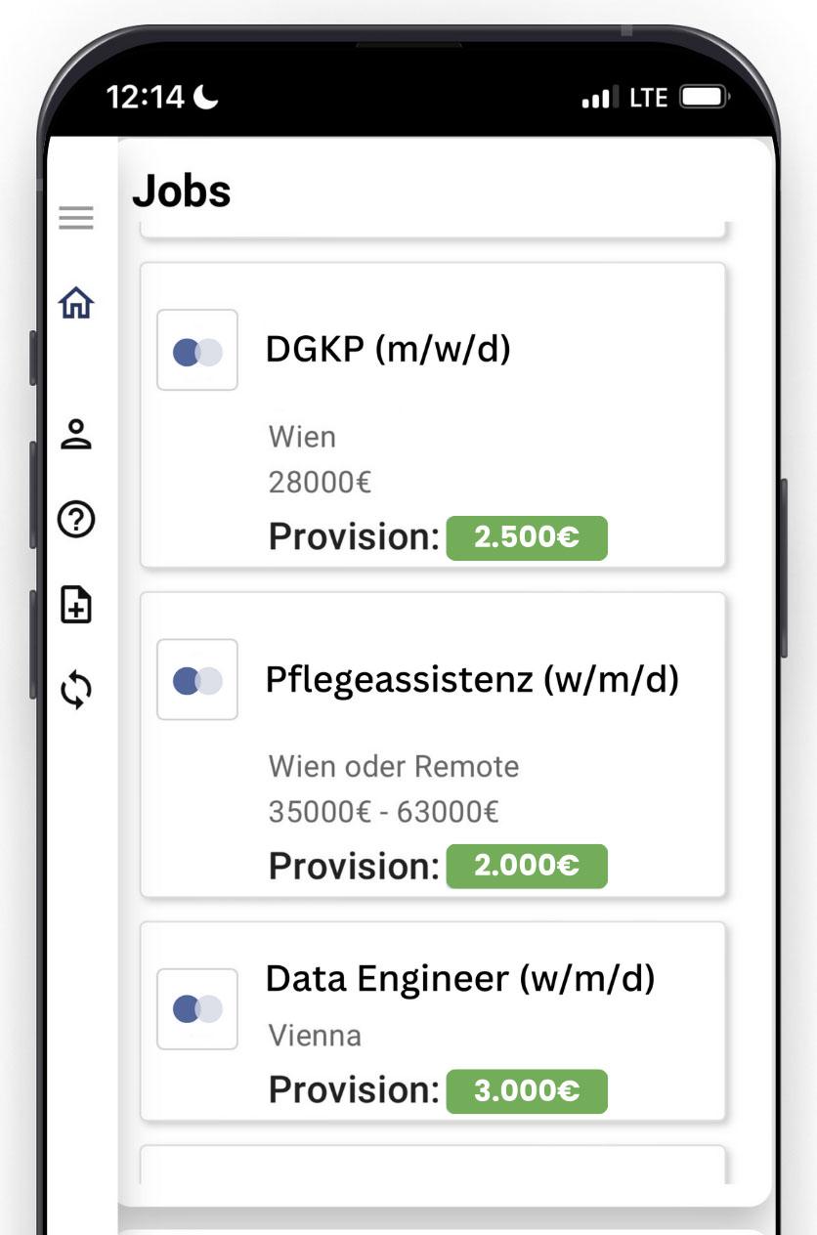
Task: Click the Jobs page heading
Action: [182, 191]
